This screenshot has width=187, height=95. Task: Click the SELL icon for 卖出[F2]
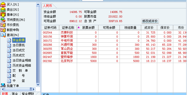[3, 10]
